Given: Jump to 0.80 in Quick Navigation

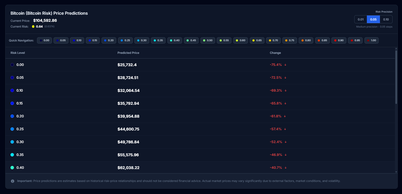Looking at the screenshot, I should tap(306, 40).
